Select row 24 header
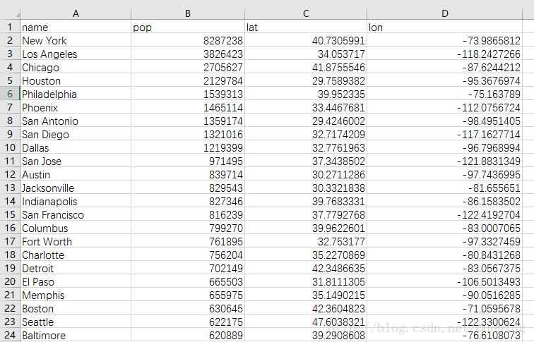534x342 pixels. pyautogui.click(x=10, y=335)
